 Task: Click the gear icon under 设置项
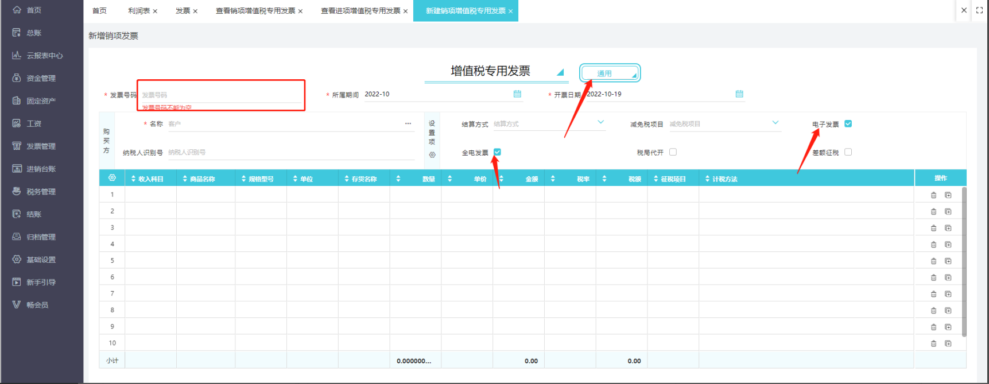[x=432, y=155]
